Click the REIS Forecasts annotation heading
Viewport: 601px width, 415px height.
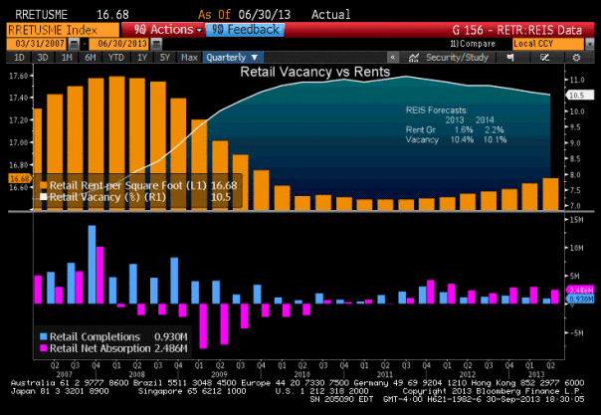click(437, 110)
